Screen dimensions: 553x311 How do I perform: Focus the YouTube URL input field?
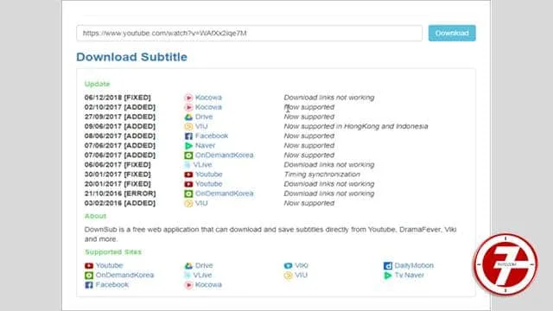(x=250, y=33)
